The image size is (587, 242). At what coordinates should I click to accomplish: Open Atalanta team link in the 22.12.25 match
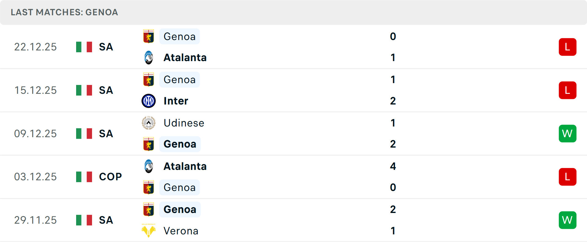[x=185, y=57]
